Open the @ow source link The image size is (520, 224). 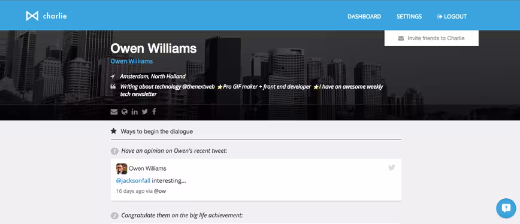pos(160,191)
